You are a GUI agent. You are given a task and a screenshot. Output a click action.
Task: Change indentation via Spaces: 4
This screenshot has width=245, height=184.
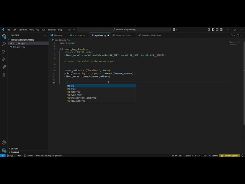(x=189, y=156)
